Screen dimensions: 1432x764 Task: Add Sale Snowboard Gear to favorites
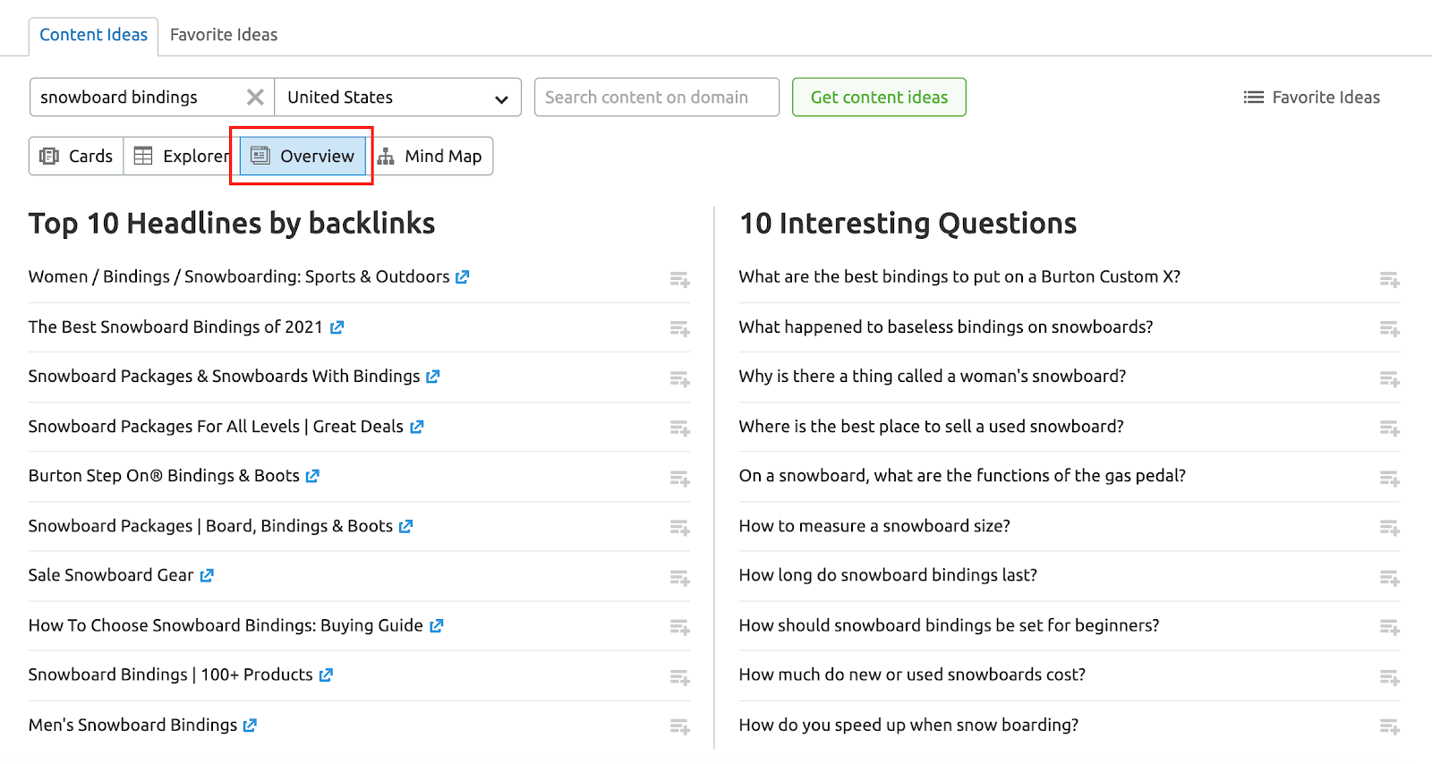click(680, 578)
